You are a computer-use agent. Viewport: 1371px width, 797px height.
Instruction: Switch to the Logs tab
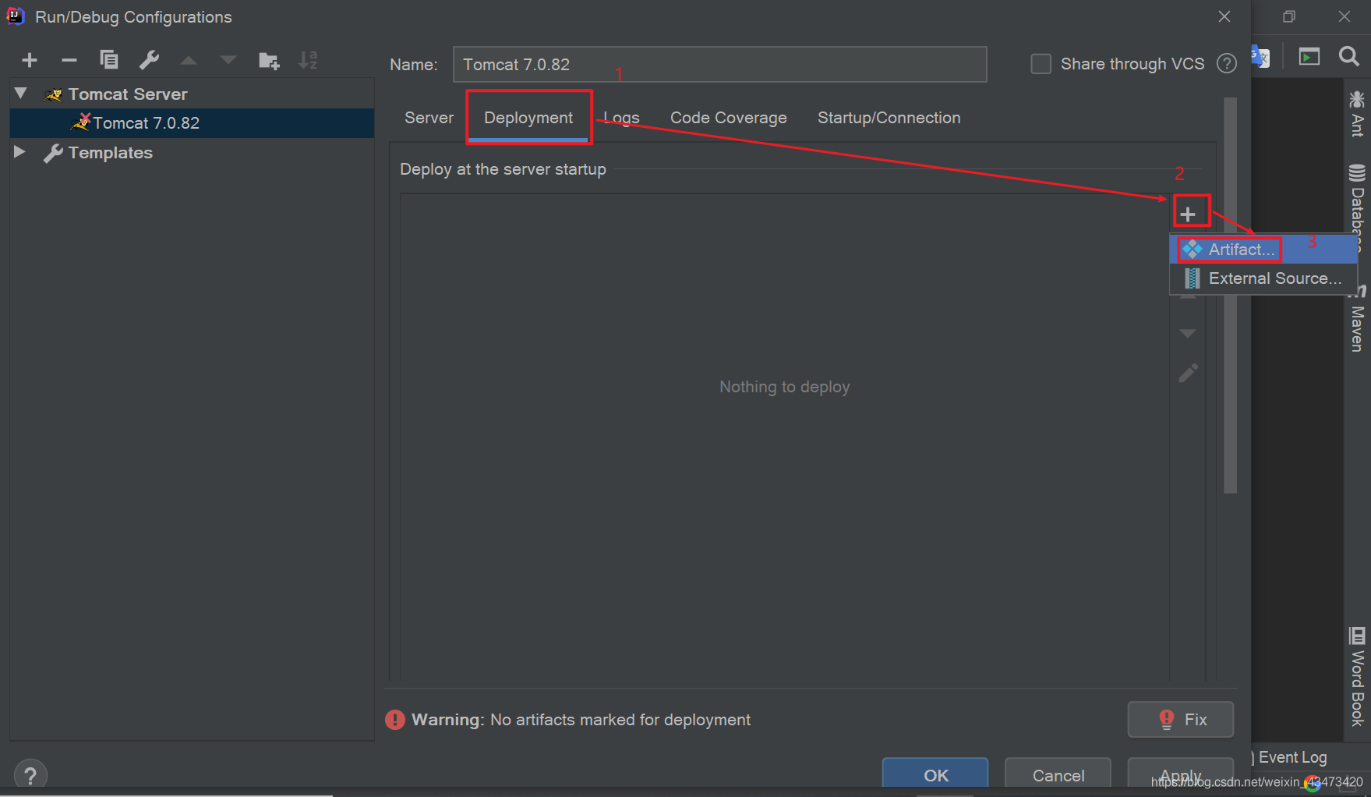coord(621,118)
